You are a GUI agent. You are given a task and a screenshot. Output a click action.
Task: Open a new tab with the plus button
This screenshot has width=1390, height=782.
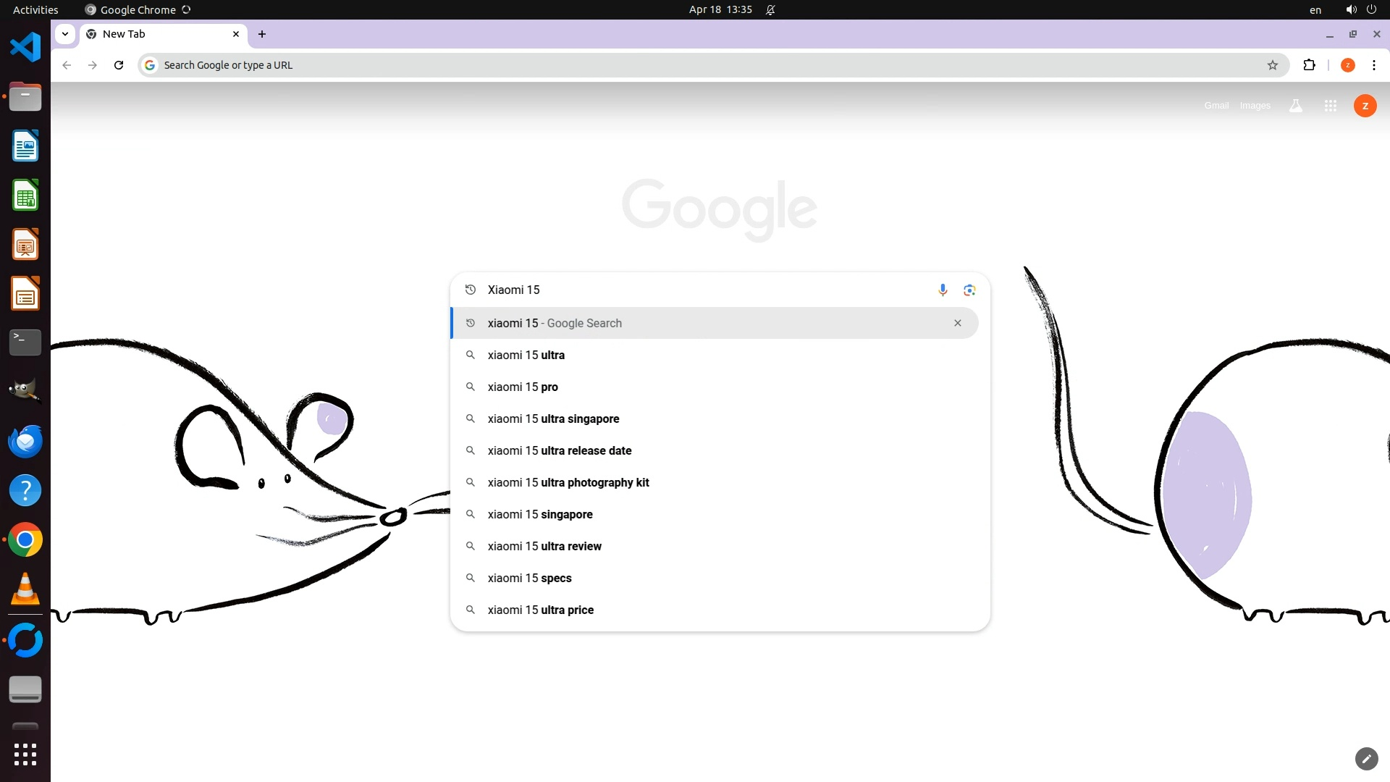[x=262, y=34]
